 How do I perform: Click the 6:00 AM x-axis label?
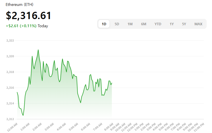coord(86,127)
